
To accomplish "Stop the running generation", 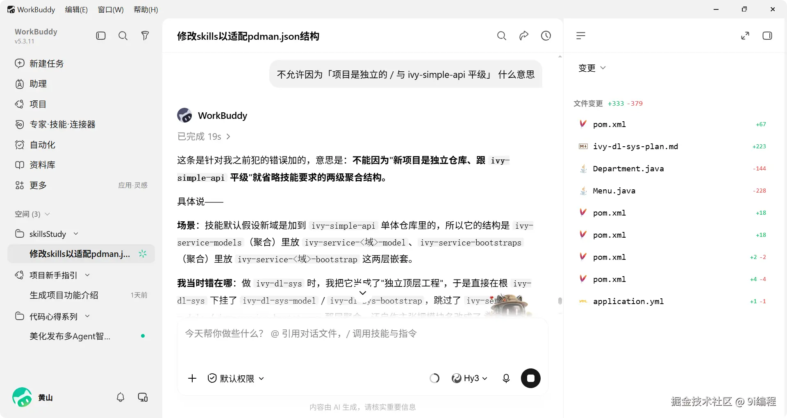I will point(531,378).
